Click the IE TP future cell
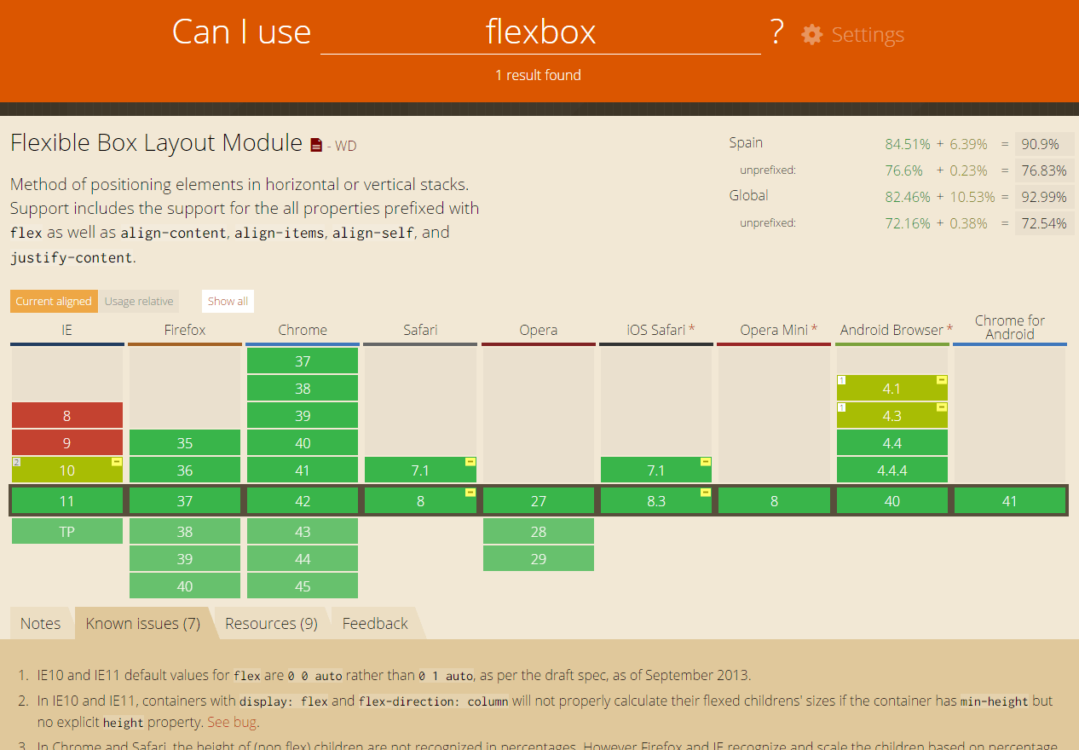The height and width of the screenshot is (750, 1079). coord(67,531)
